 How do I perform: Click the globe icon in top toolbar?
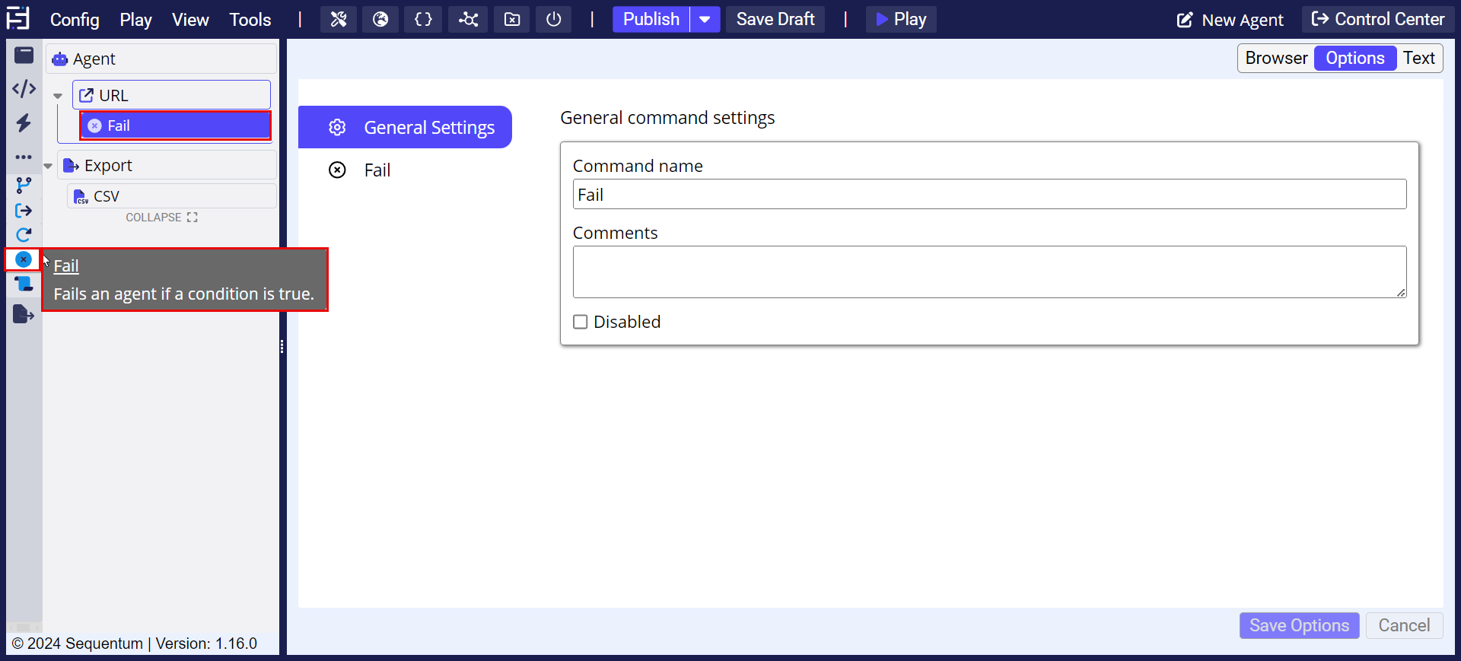tap(380, 20)
